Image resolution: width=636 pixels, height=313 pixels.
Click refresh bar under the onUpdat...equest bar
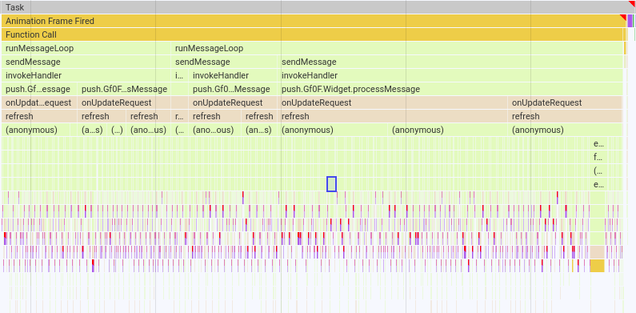[39, 116]
